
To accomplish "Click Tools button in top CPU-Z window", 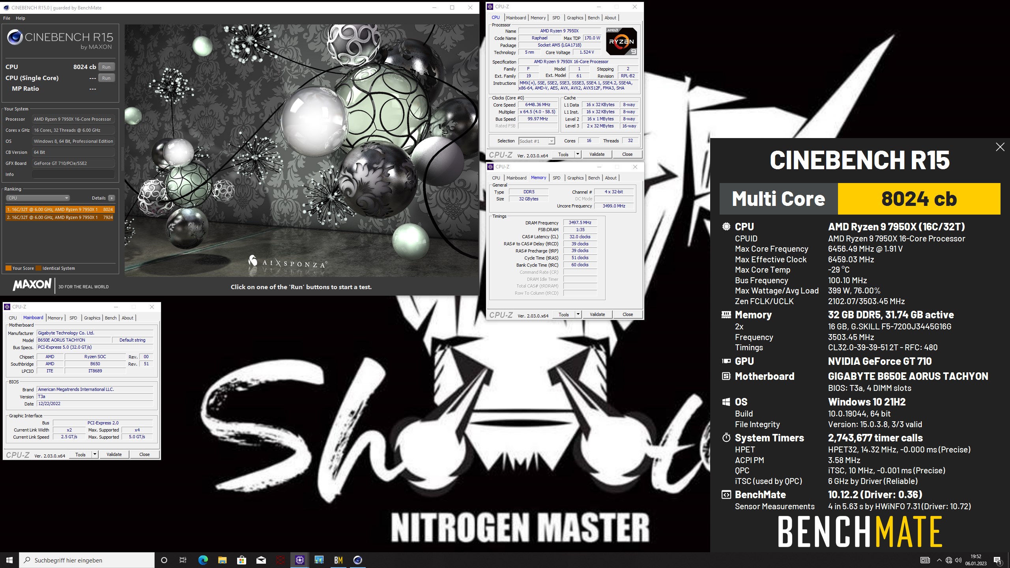I will coord(563,154).
